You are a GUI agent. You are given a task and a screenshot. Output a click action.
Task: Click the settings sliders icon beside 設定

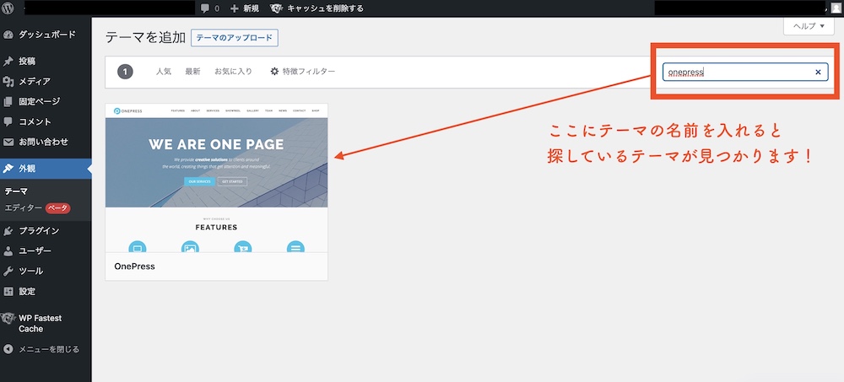(x=8, y=291)
